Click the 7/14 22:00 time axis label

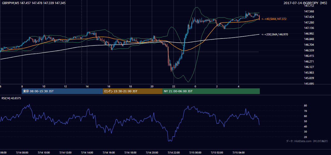pyautogui.click(x=174, y=152)
